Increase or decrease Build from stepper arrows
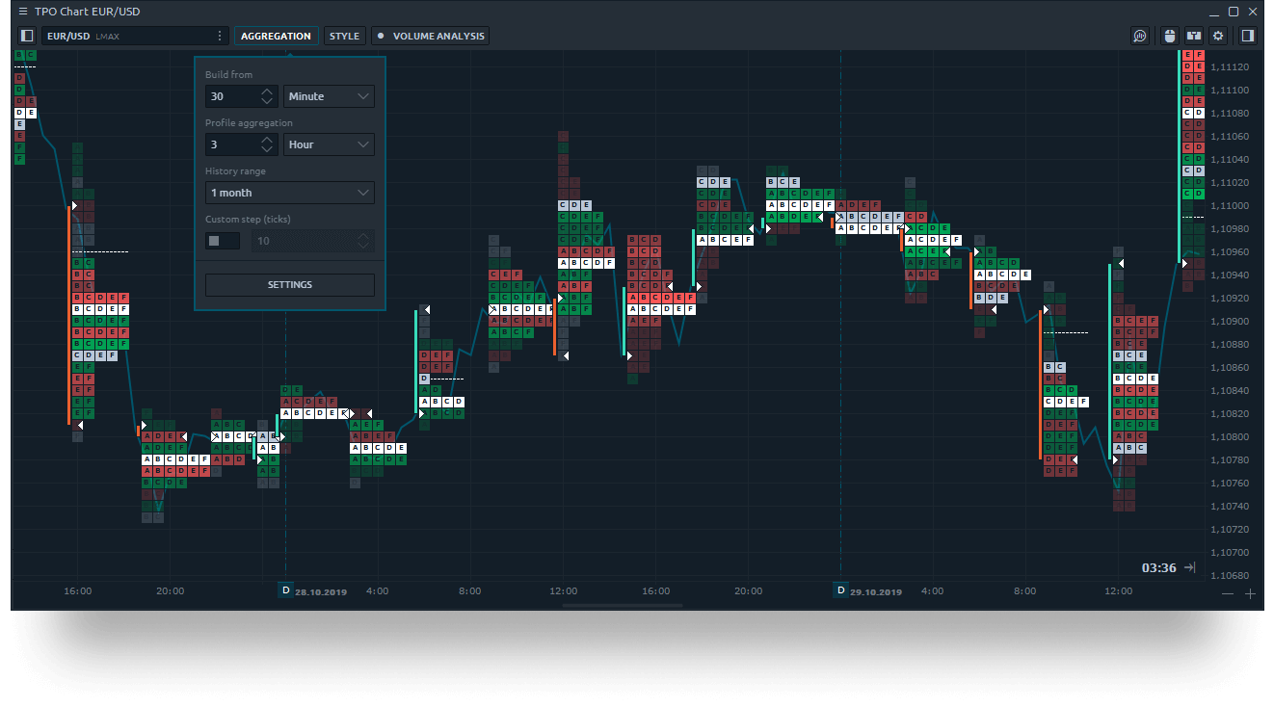1274x707 pixels. click(268, 96)
